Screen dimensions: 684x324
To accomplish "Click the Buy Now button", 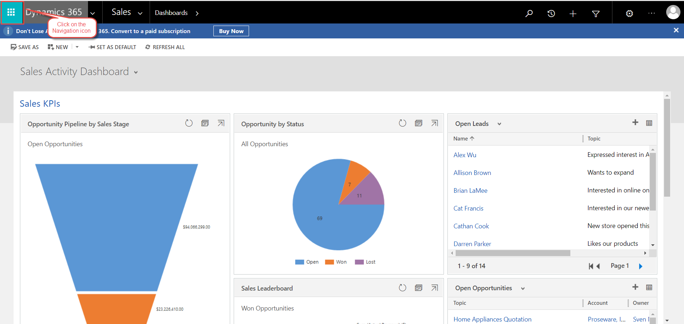I will point(231,31).
